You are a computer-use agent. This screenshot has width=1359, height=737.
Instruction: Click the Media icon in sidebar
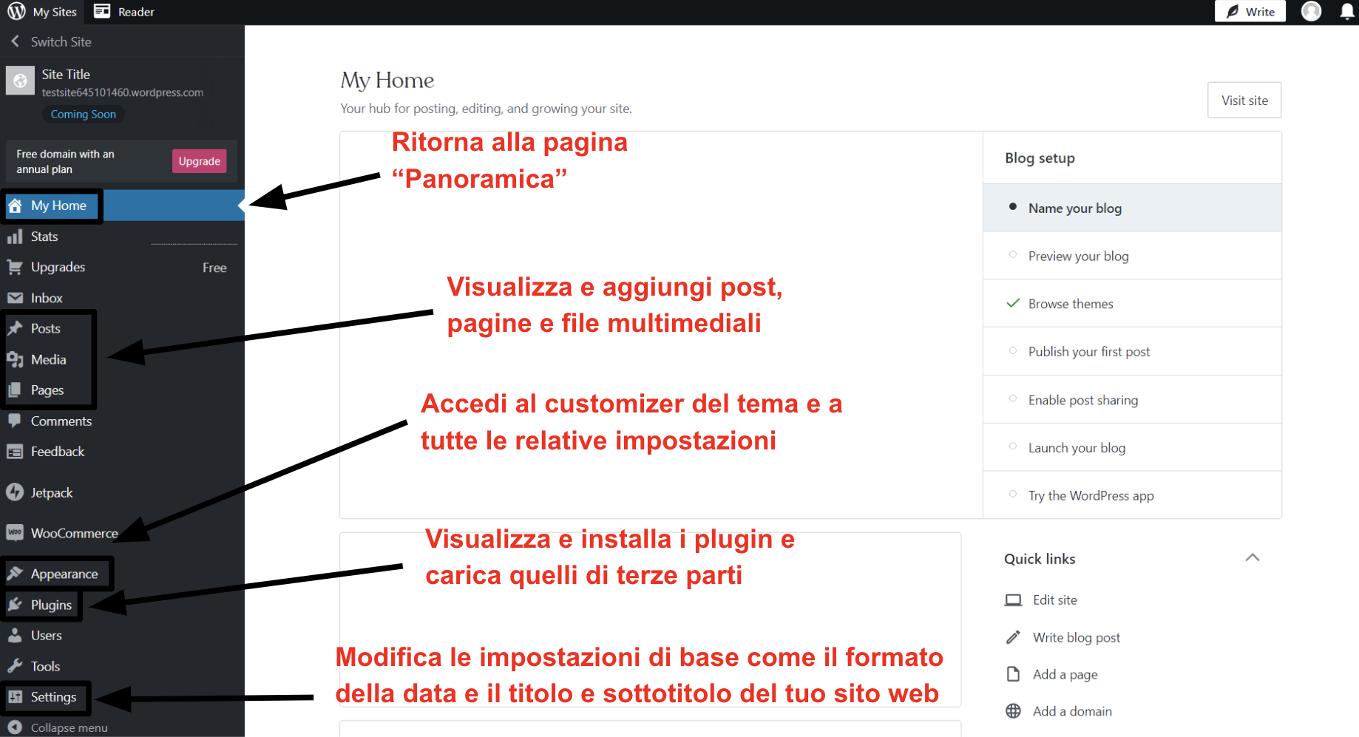point(15,359)
